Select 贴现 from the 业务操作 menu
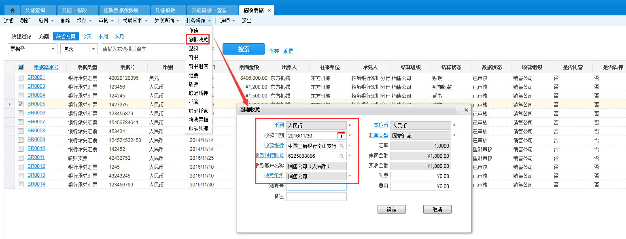 (x=194, y=49)
